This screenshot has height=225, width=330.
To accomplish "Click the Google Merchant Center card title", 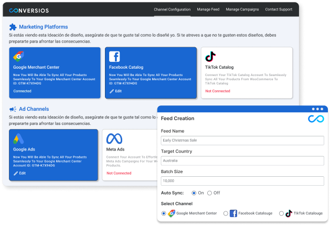I will click(x=36, y=67).
